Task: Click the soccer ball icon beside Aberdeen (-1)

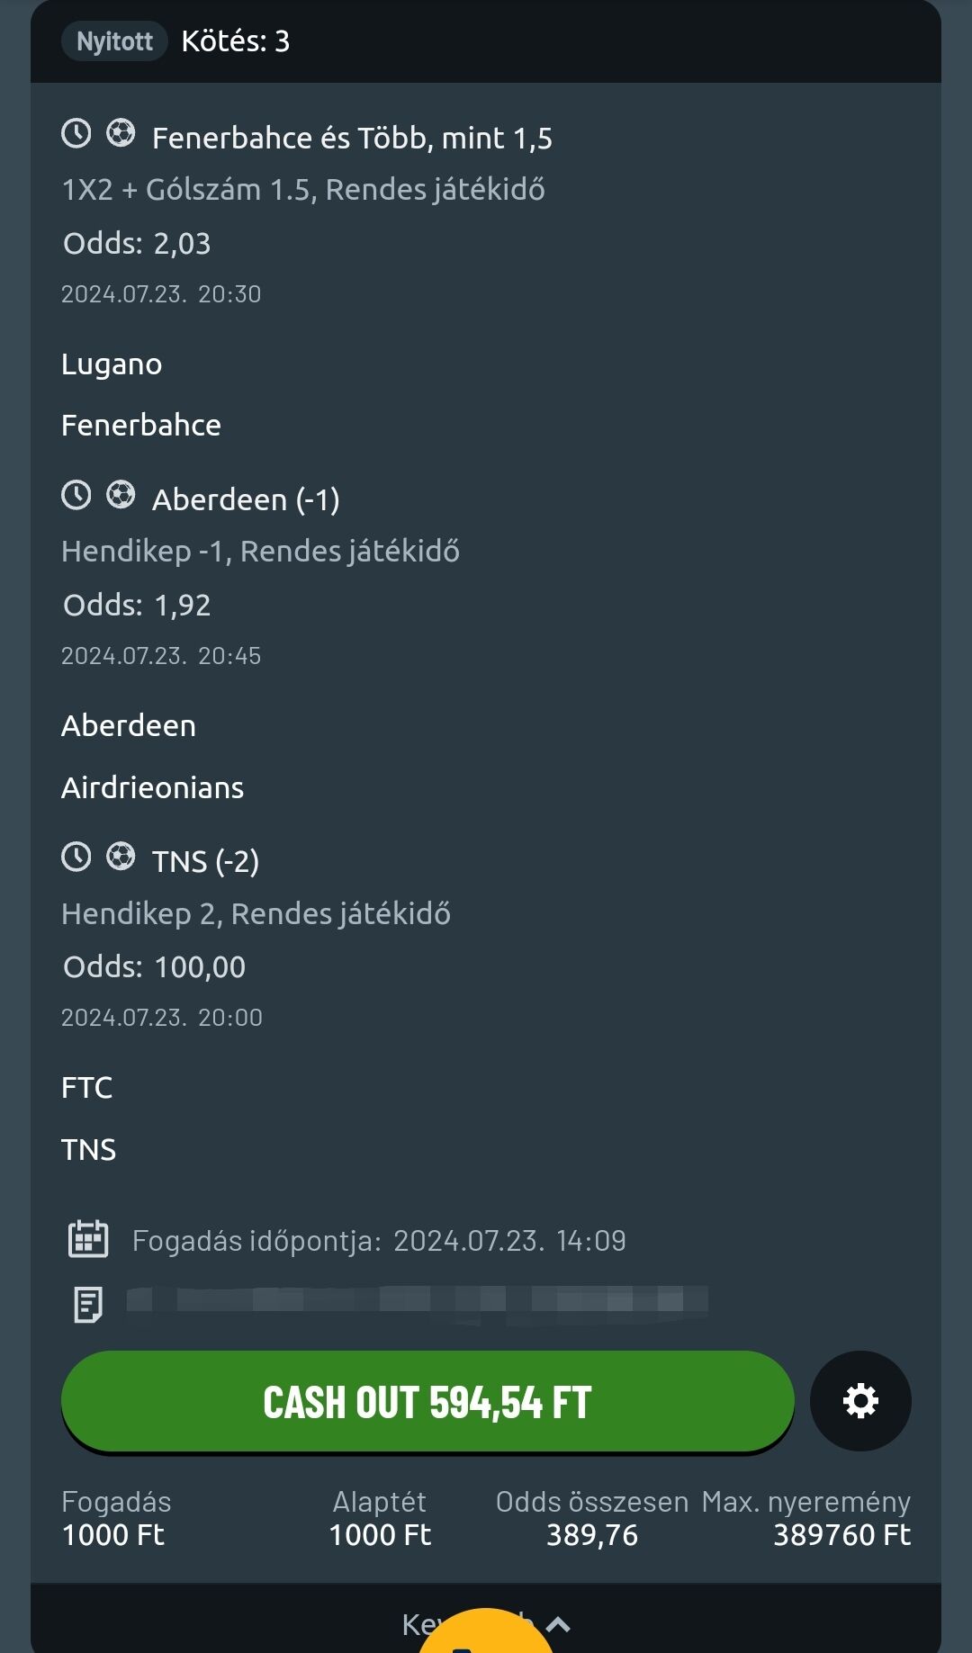Action: [121, 495]
